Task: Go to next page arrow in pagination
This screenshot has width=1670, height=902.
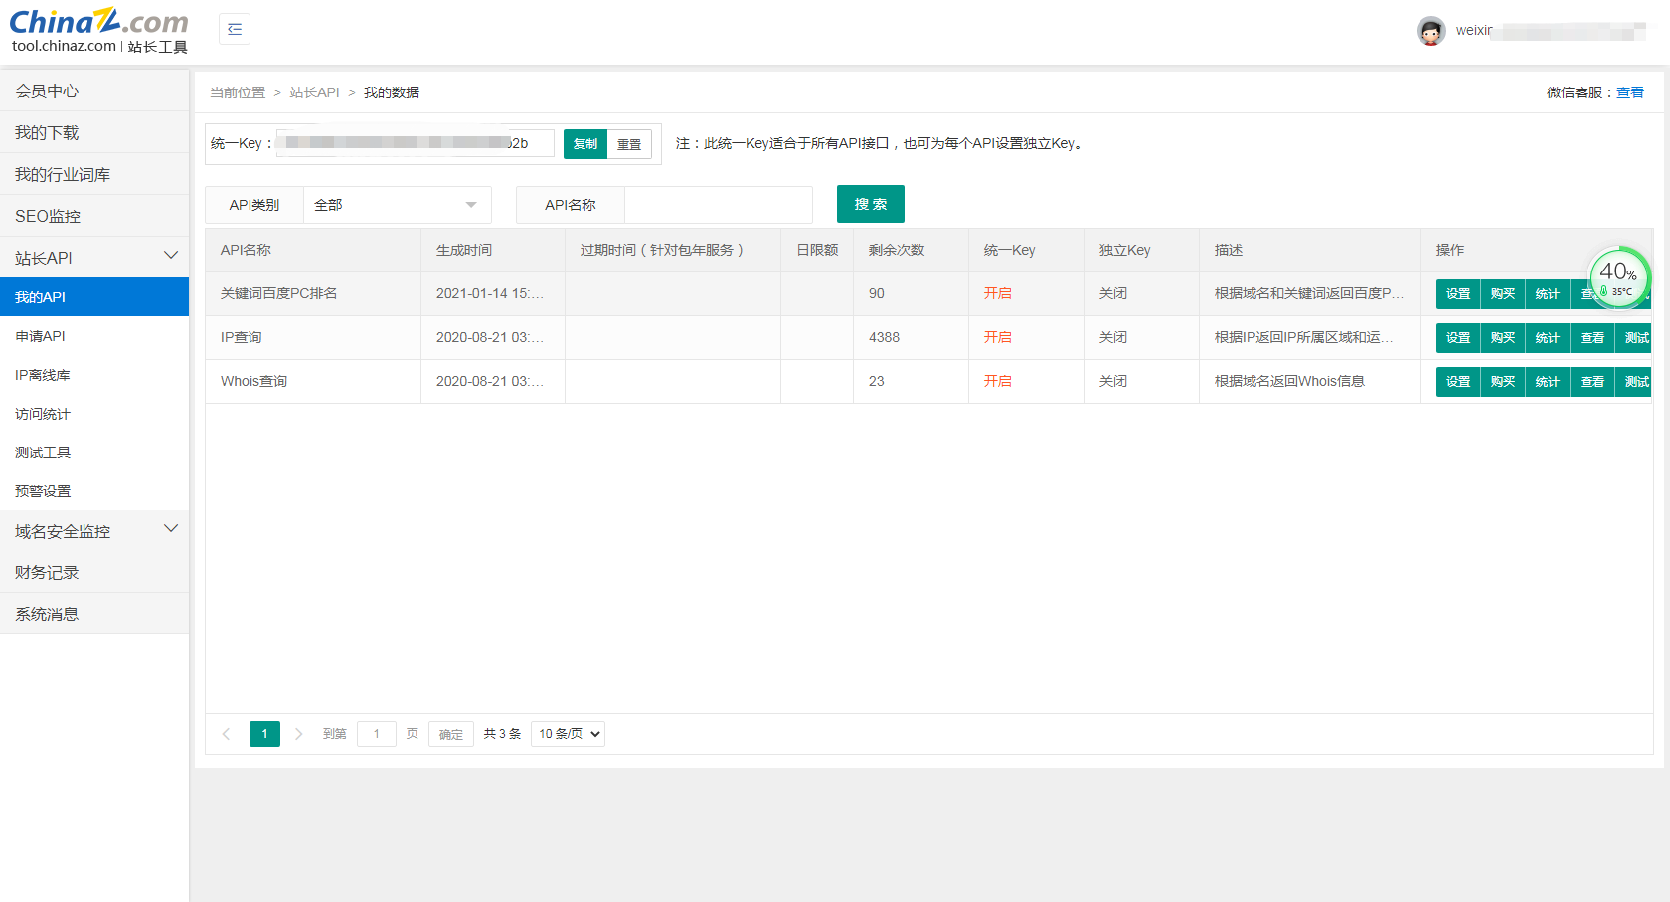Action: pyautogui.click(x=298, y=734)
